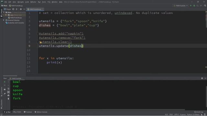Image resolution: width=207 pixels, height=116 pixels.
Task: Open Run panel settings gear
Action: [x=202, y=78]
